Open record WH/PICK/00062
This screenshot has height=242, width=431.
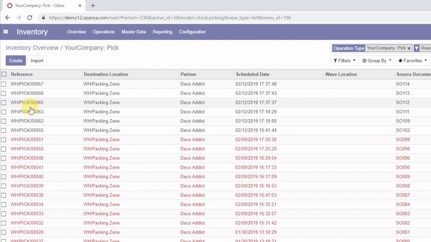pyautogui.click(x=27, y=121)
